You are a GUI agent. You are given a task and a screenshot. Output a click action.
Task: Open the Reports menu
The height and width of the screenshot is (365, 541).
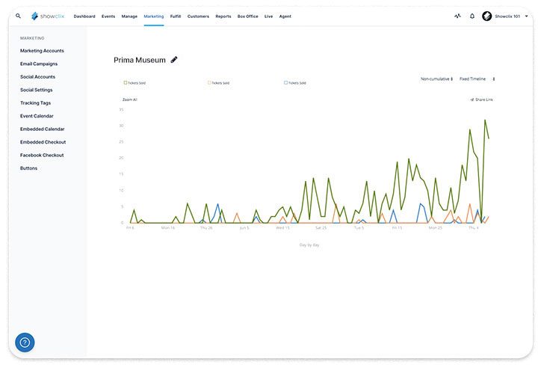[223, 16]
